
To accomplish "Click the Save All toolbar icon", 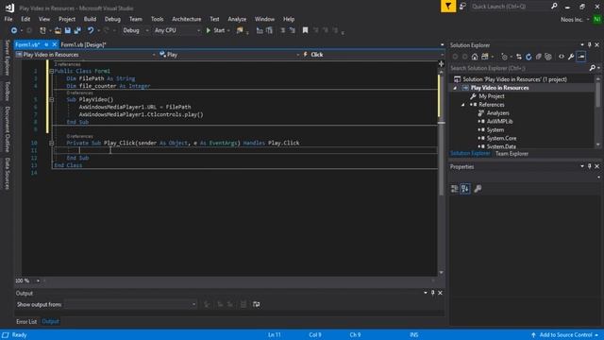I will pos(77,30).
